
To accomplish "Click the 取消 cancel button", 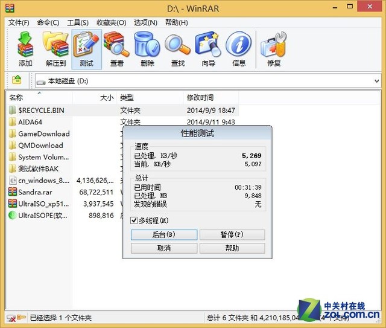I will click(x=164, y=248).
